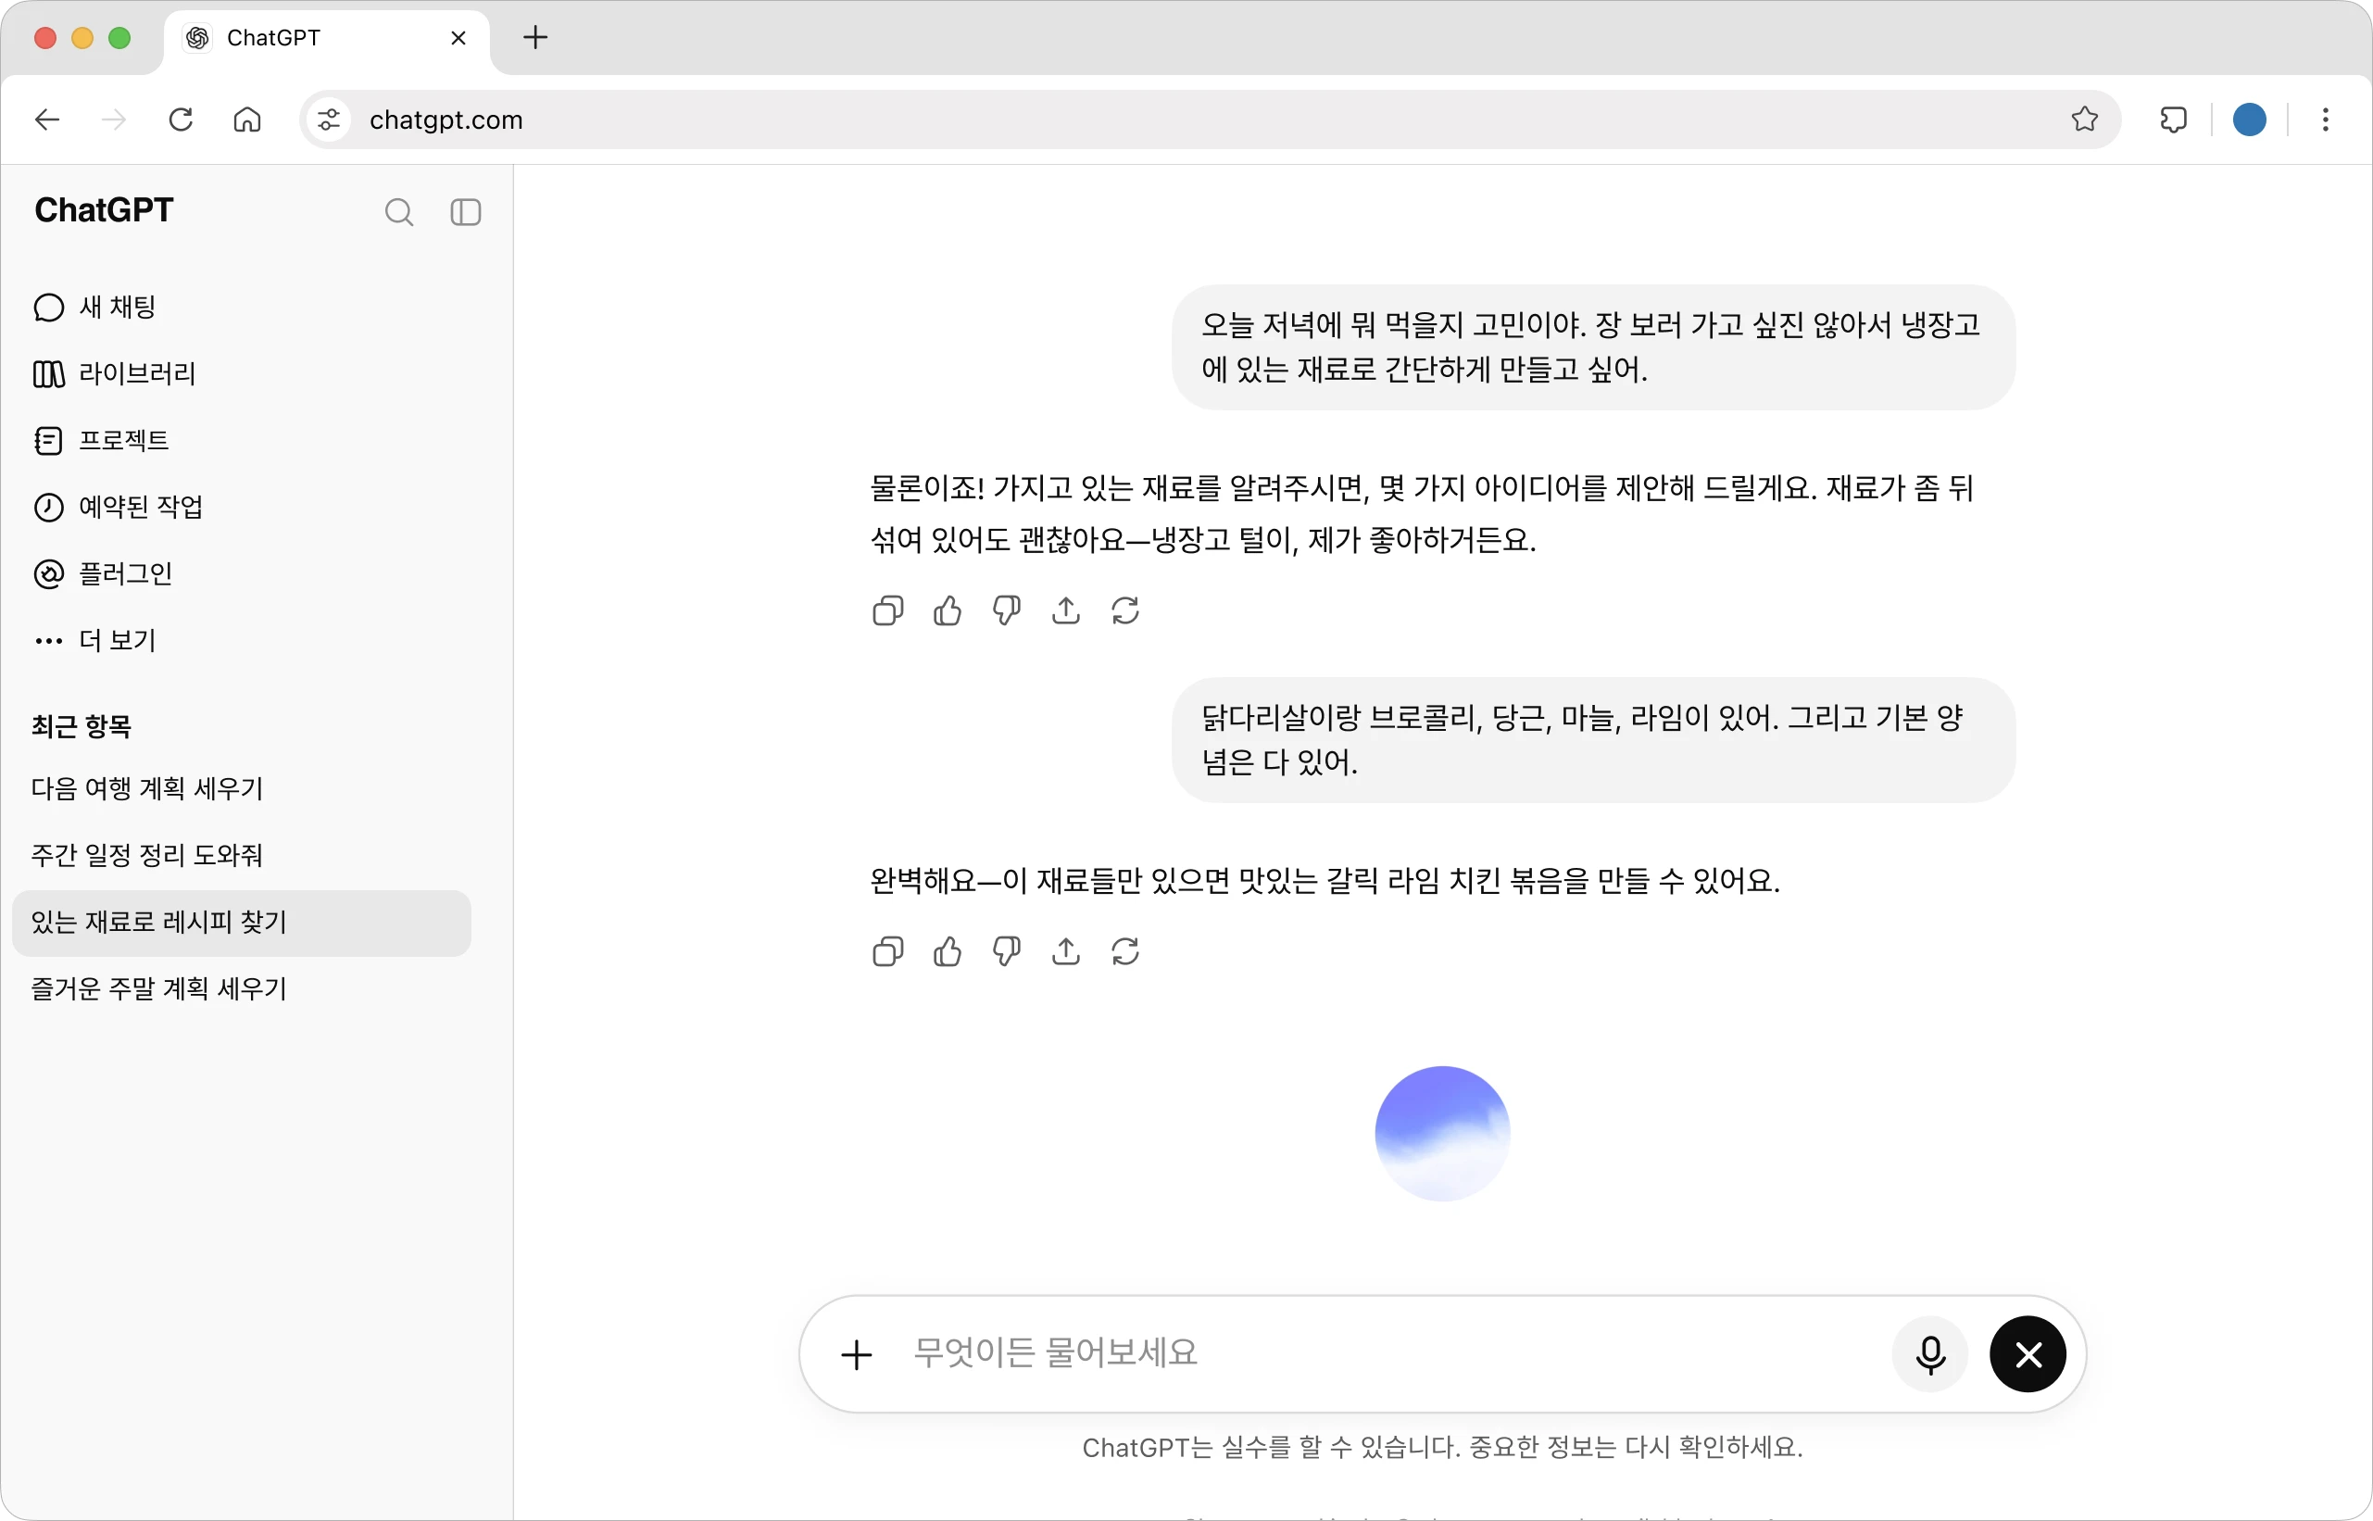The image size is (2373, 1521).
Task: Click the plus attach button in the input box
Action: pyautogui.click(x=856, y=1354)
